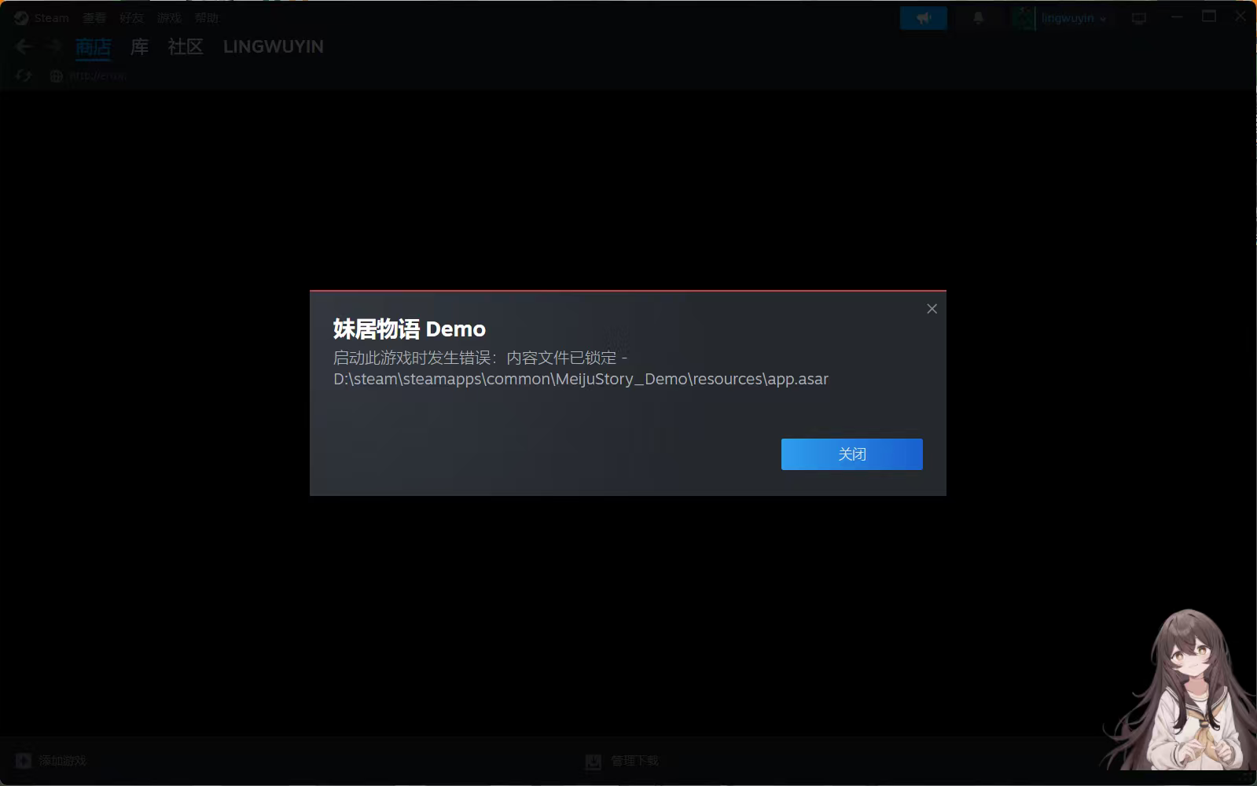Viewport: 1257px width, 786px height.
Task: Open 管理下载 downloads manager
Action: click(x=635, y=761)
